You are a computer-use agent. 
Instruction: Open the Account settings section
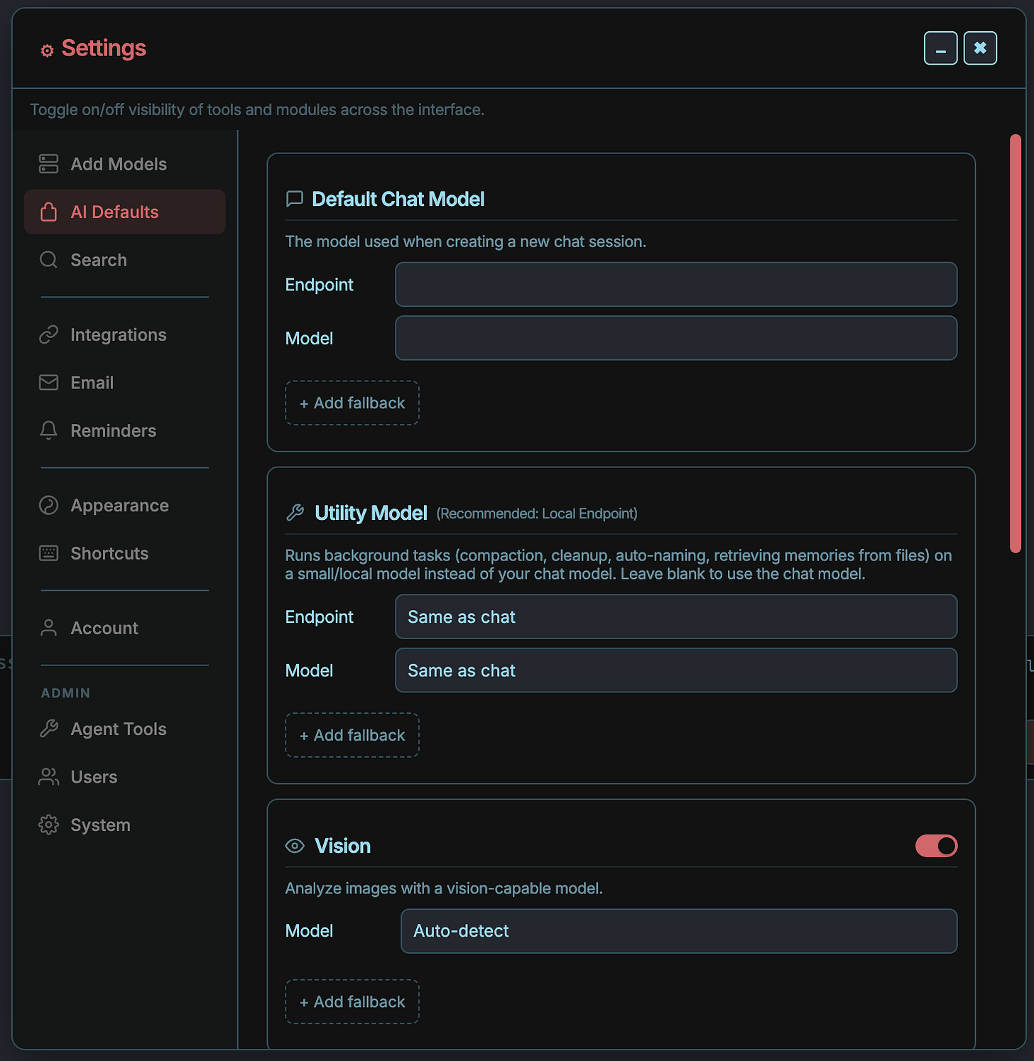point(125,628)
